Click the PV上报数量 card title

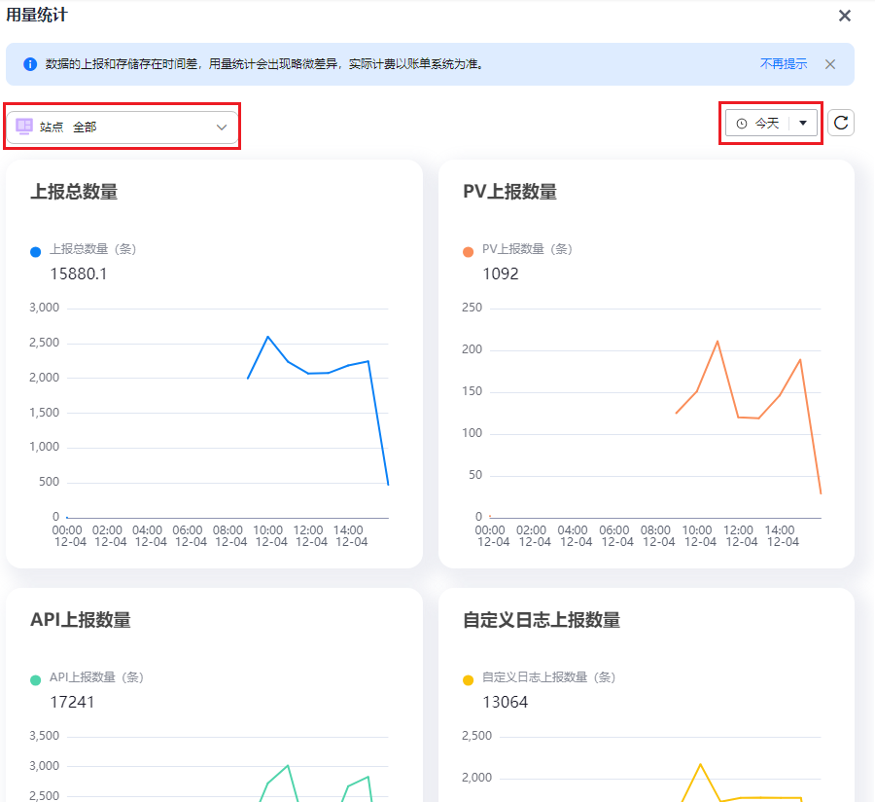[x=509, y=192]
